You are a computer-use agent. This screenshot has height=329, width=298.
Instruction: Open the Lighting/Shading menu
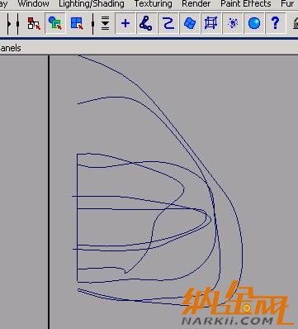pyautogui.click(x=92, y=4)
